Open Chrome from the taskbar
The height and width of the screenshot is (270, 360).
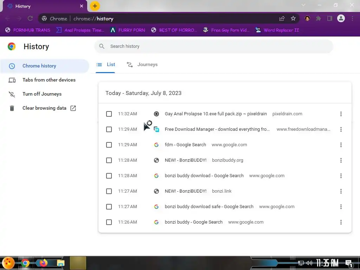[x=25, y=263]
